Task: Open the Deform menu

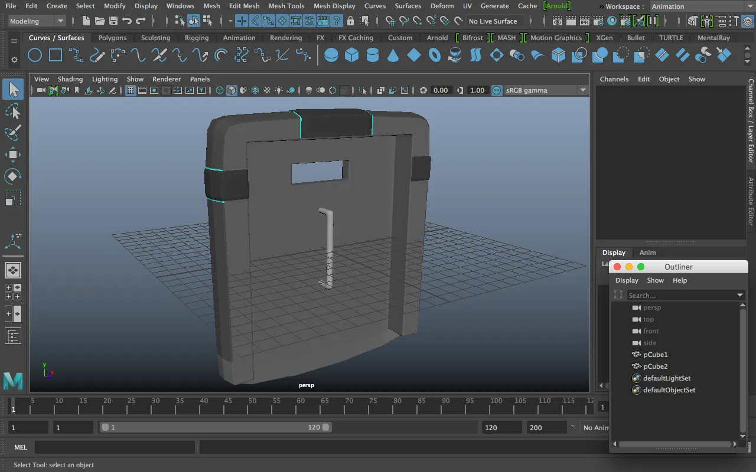Action: point(442,6)
